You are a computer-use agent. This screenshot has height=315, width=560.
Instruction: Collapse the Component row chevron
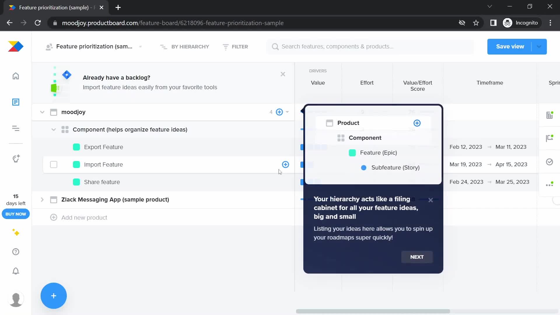click(54, 129)
